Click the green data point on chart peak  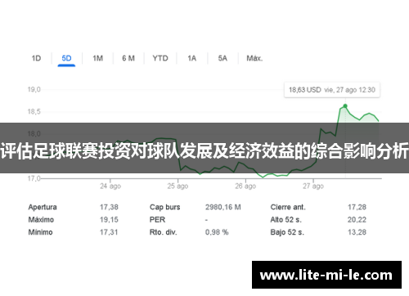pos(345,106)
